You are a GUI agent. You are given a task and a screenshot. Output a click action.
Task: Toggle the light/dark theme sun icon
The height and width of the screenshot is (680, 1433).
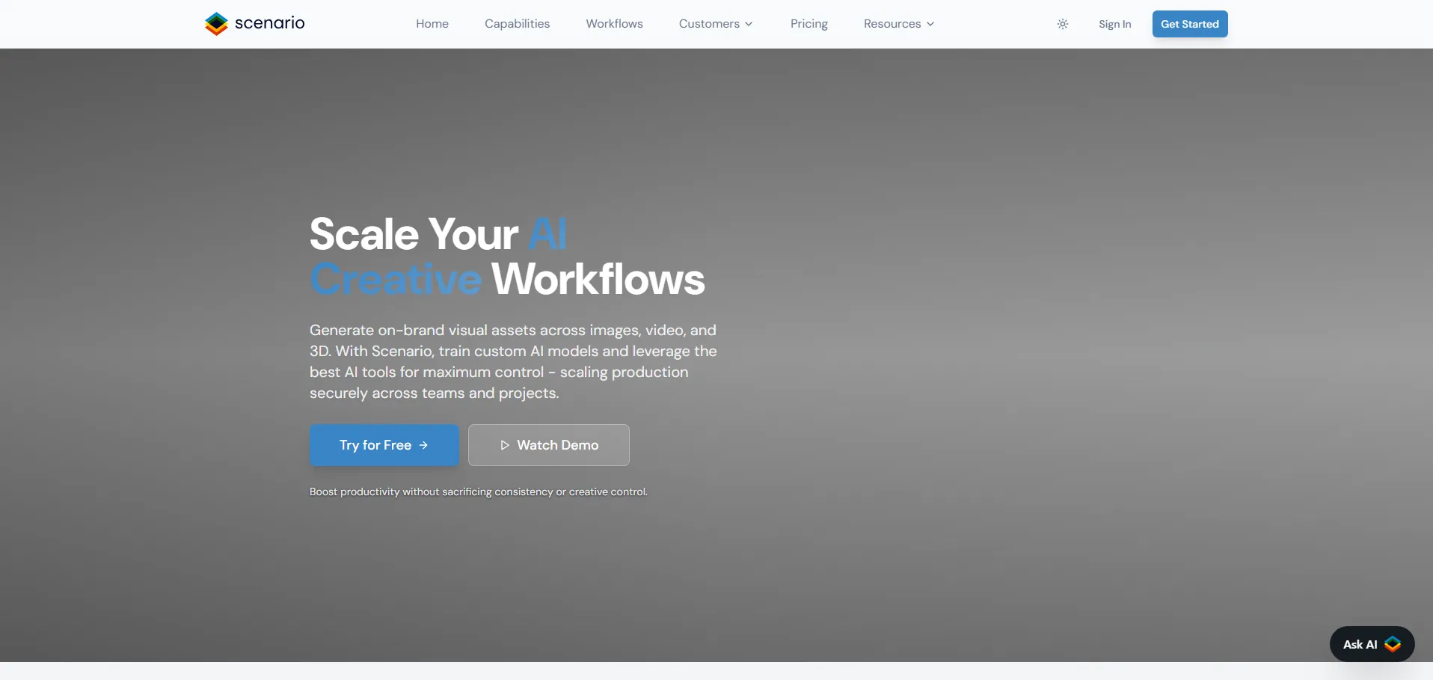point(1063,24)
